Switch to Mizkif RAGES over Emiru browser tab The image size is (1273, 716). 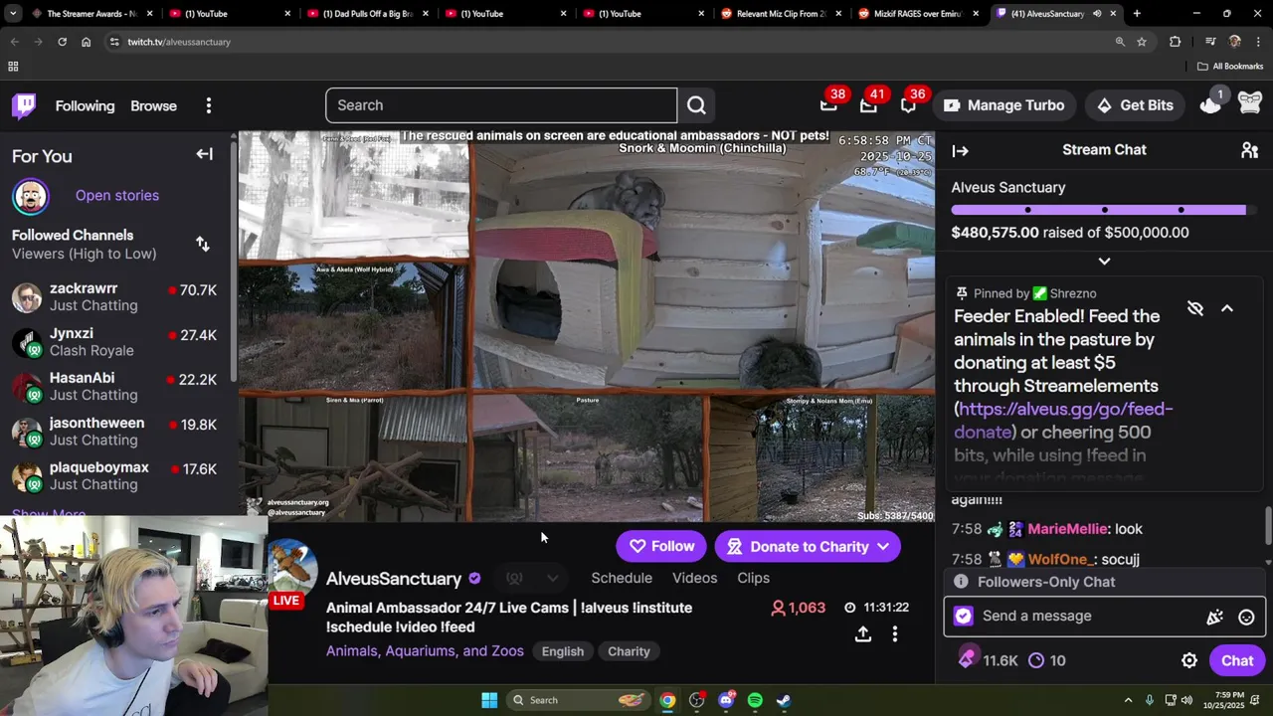pyautogui.click(x=916, y=14)
